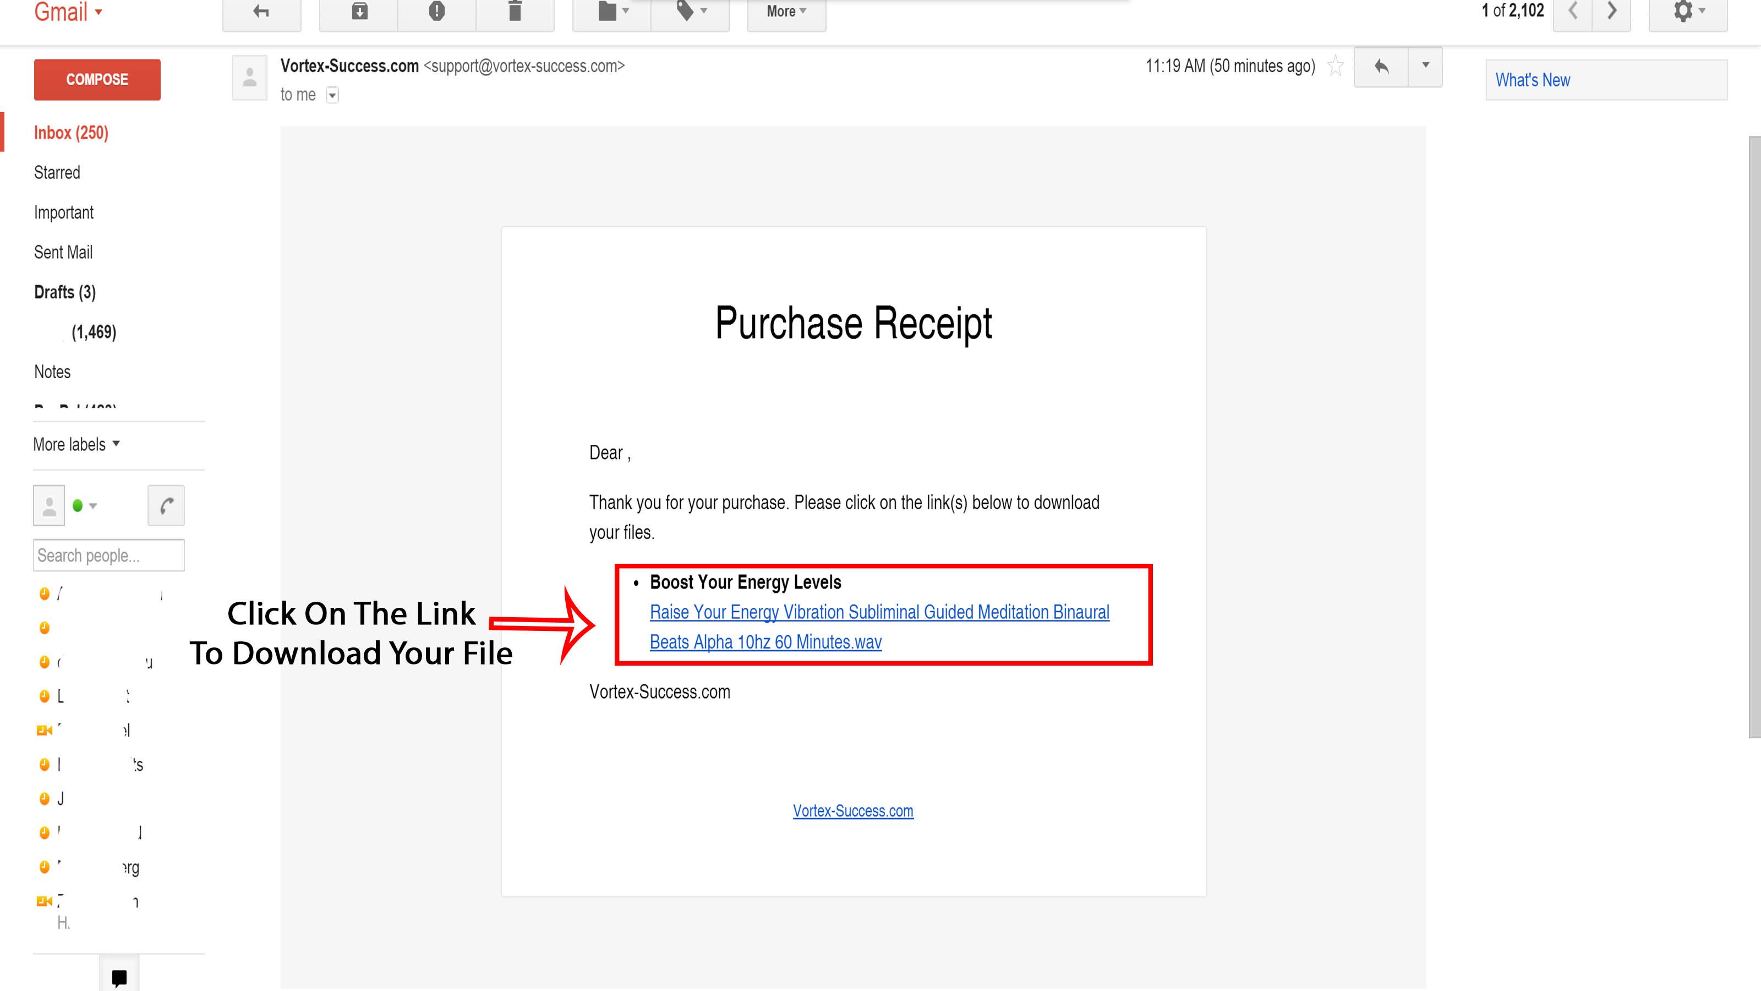
Task: Open the Important folder
Action: coord(64,213)
